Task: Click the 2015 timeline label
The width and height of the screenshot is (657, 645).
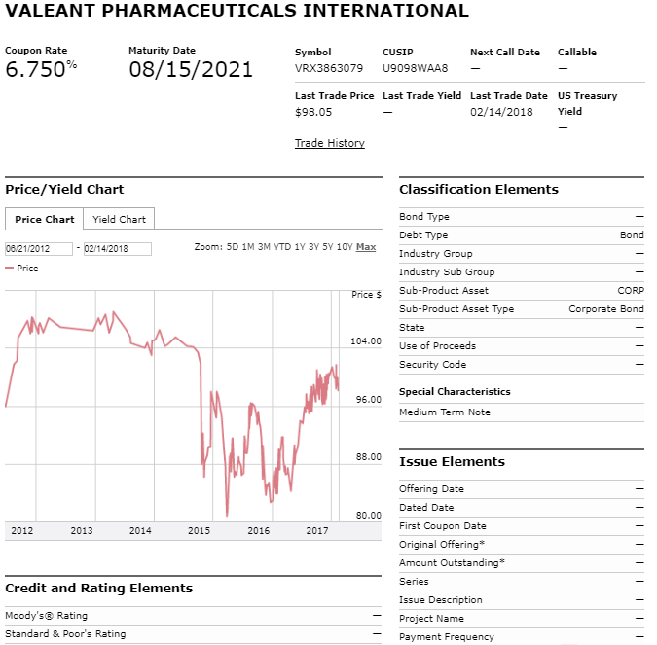Action: (x=199, y=530)
